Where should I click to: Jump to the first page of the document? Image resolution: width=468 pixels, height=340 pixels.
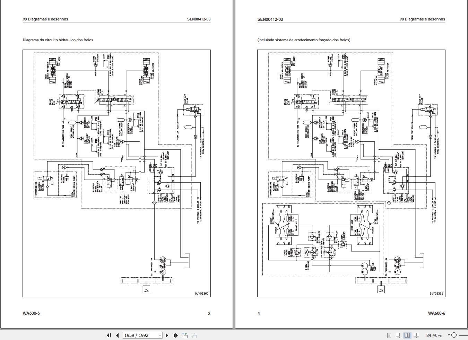tap(109, 335)
